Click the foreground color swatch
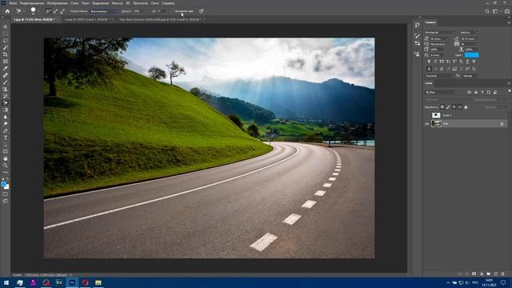 3,184
